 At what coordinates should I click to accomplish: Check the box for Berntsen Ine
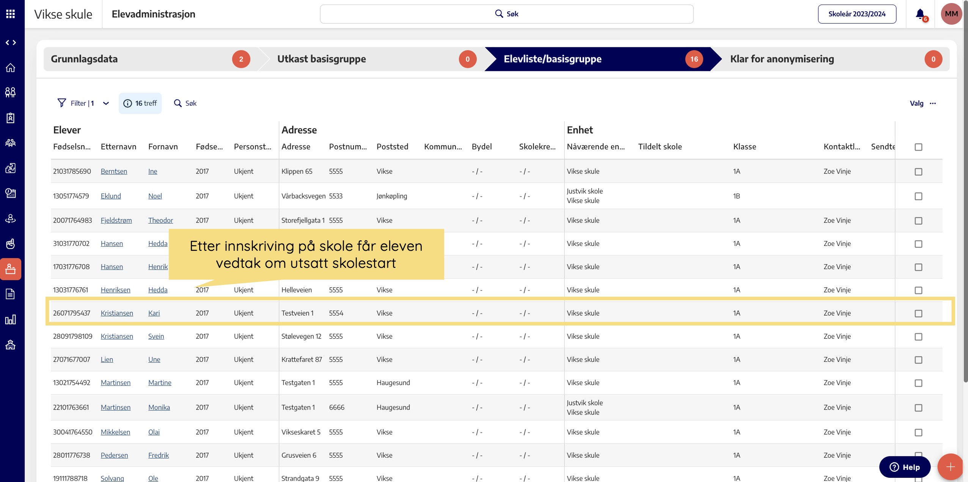pyautogui.click(x=918, y=172)
